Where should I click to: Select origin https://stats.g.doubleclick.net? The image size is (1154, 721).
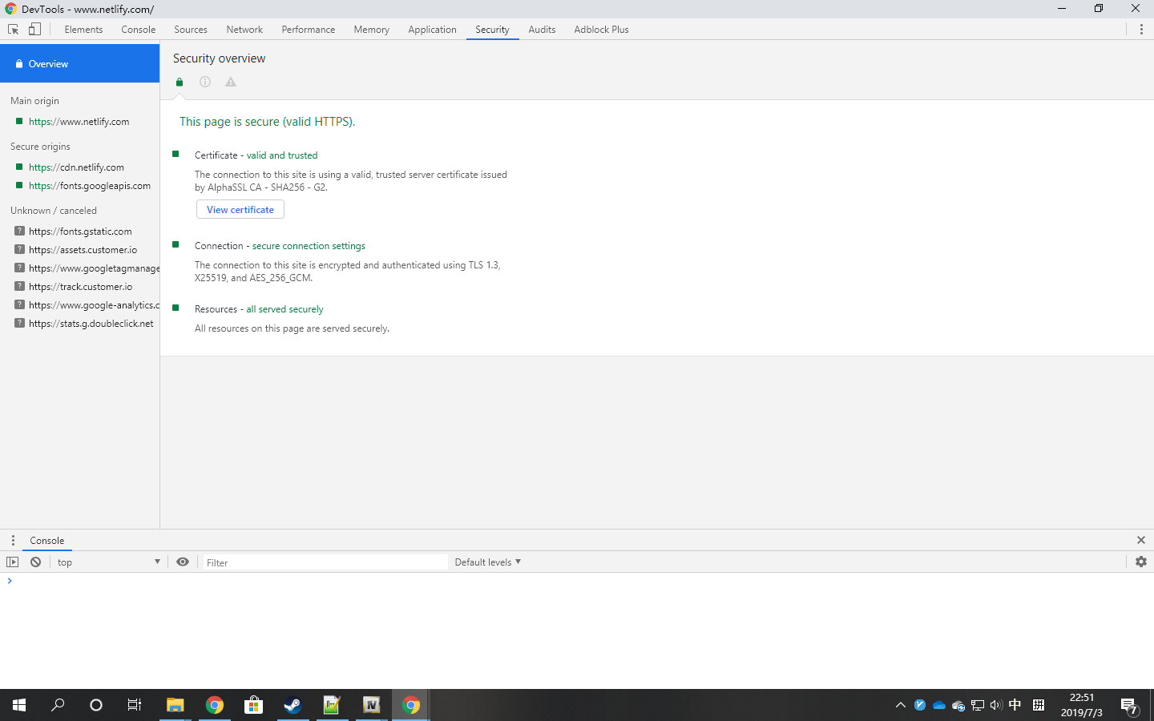[80, 324]
